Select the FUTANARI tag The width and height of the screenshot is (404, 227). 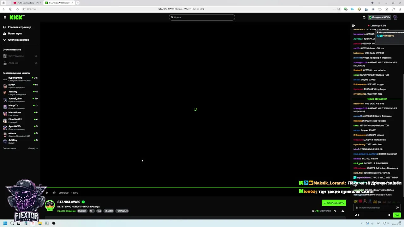122,211
